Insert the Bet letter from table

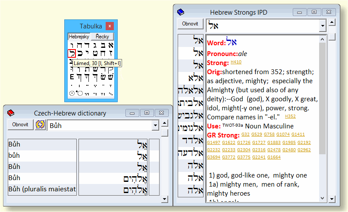click(x=103, y=45)
